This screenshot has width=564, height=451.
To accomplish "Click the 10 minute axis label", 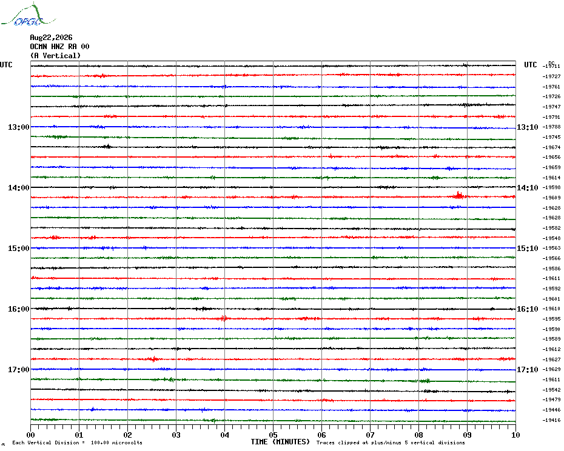I will [x=516, y=435].
